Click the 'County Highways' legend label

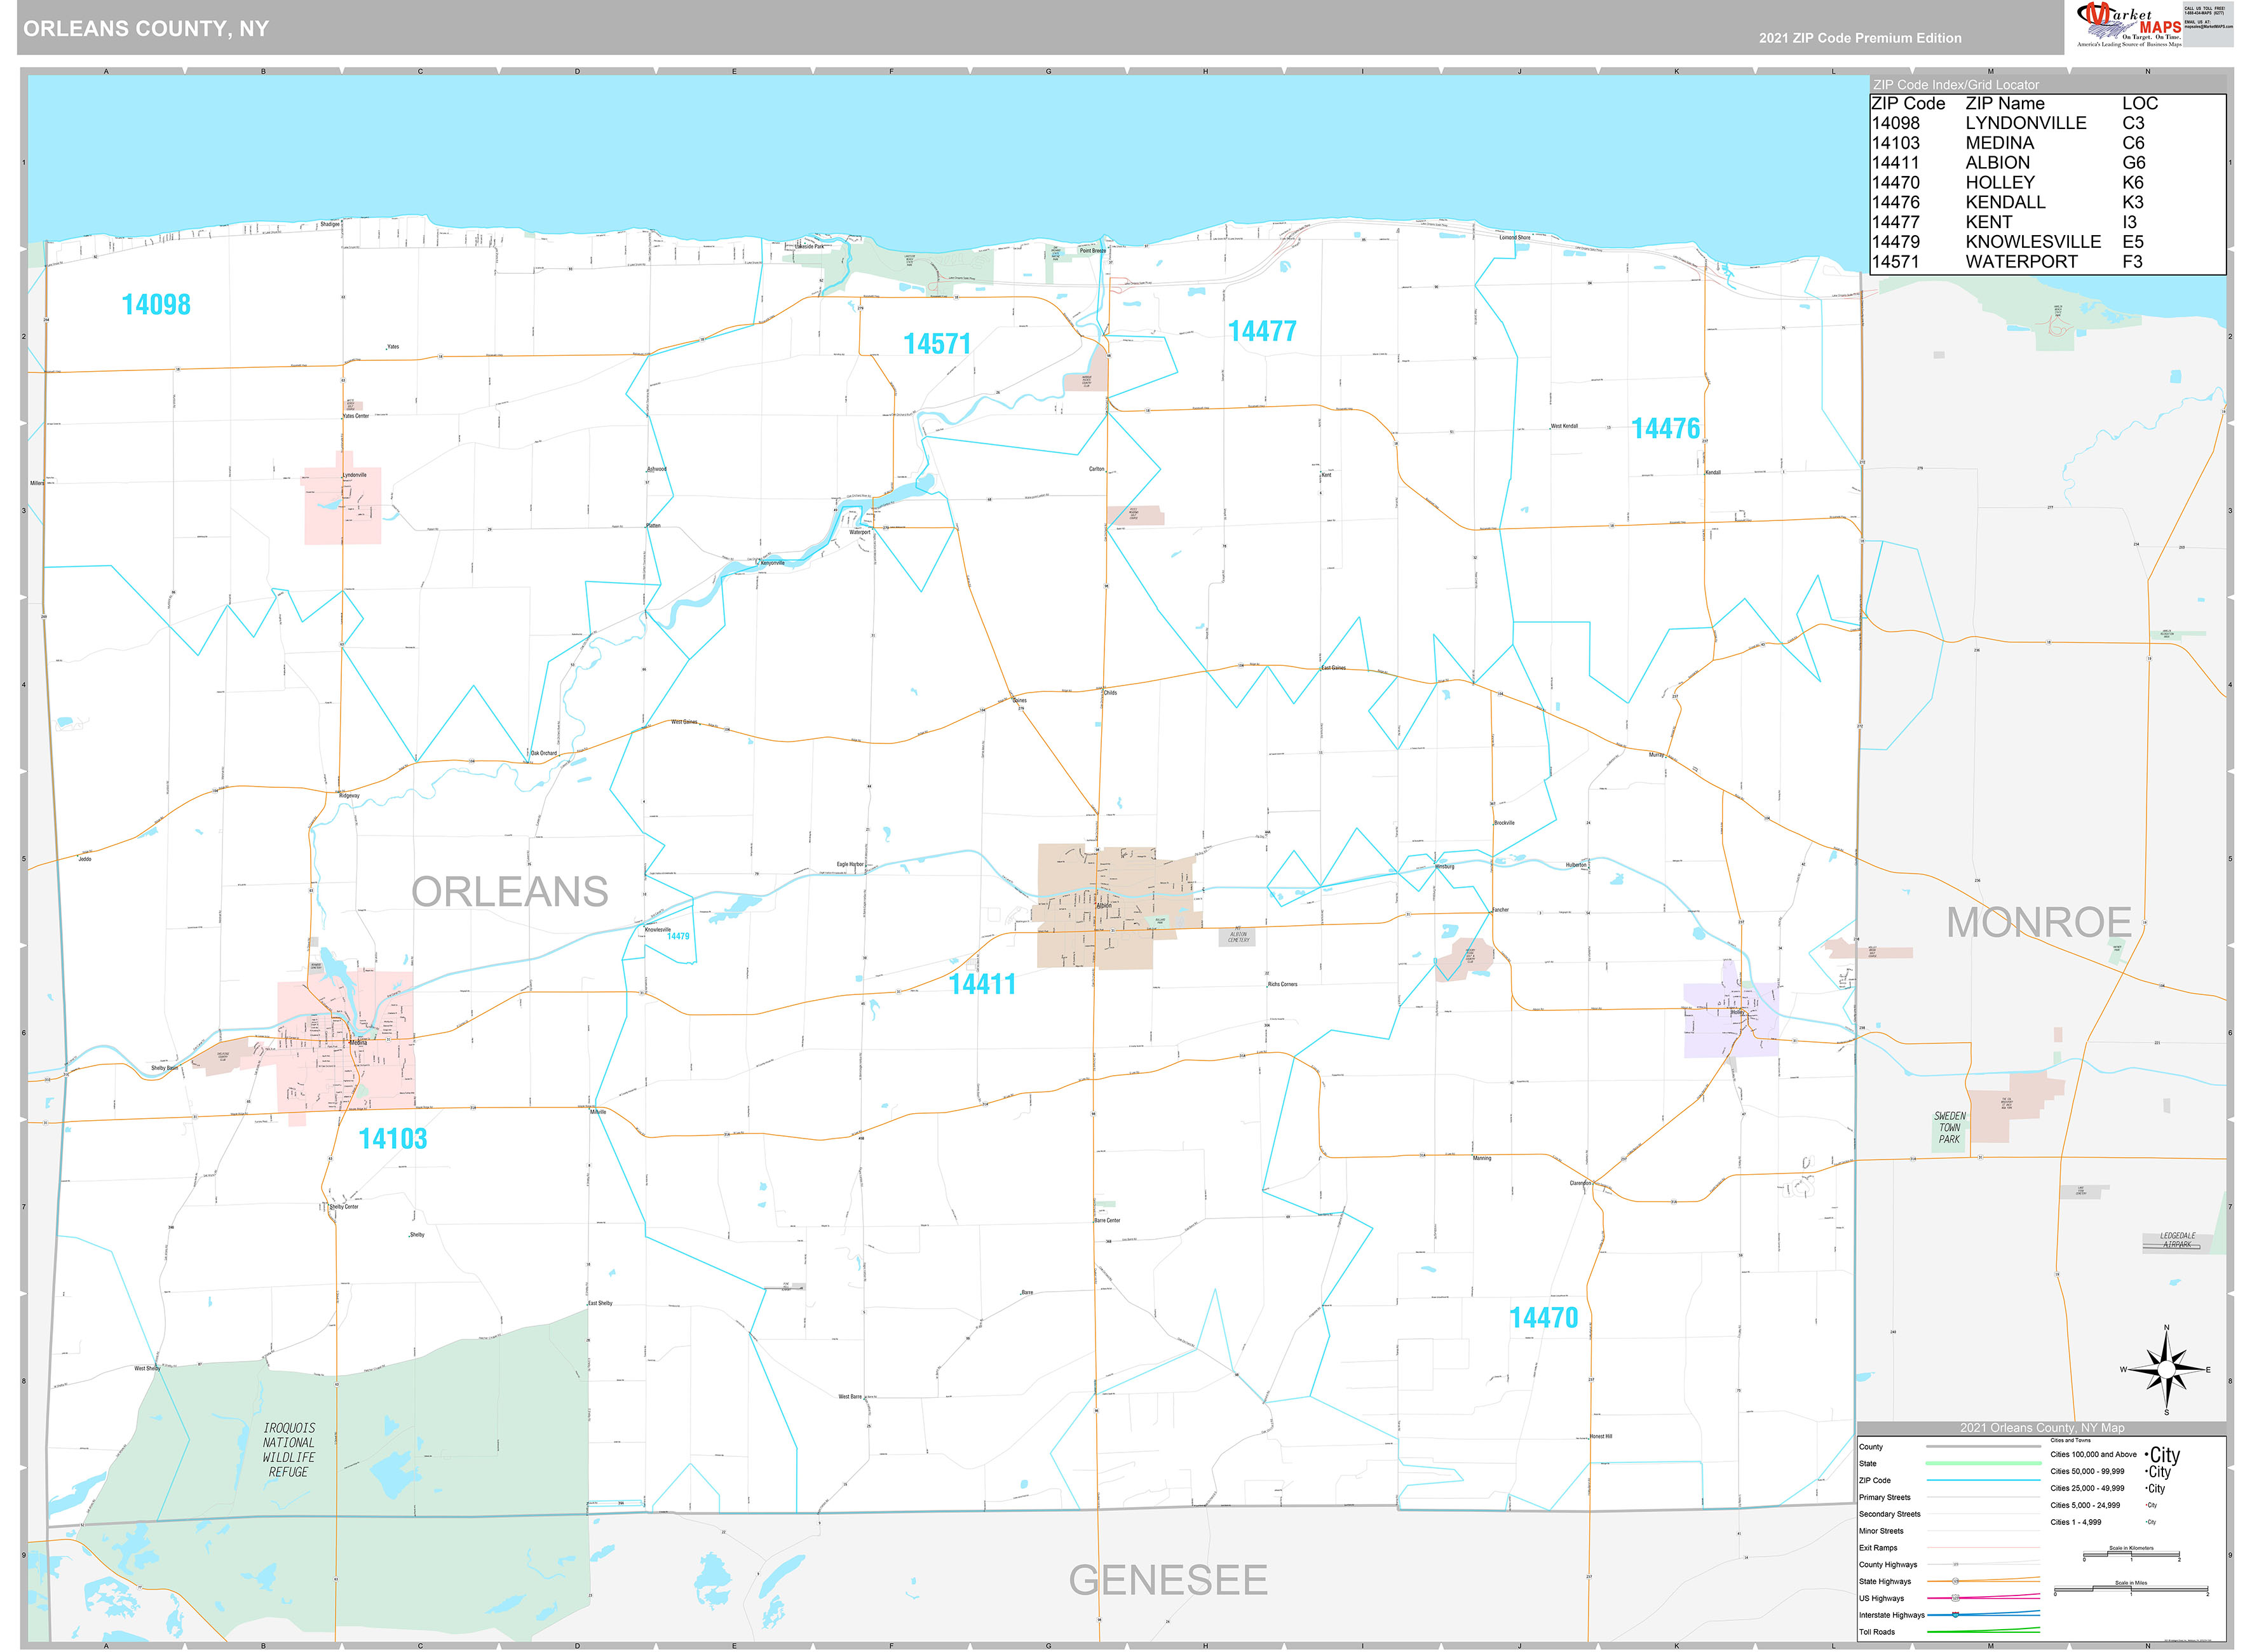tap(1888, 1565)
